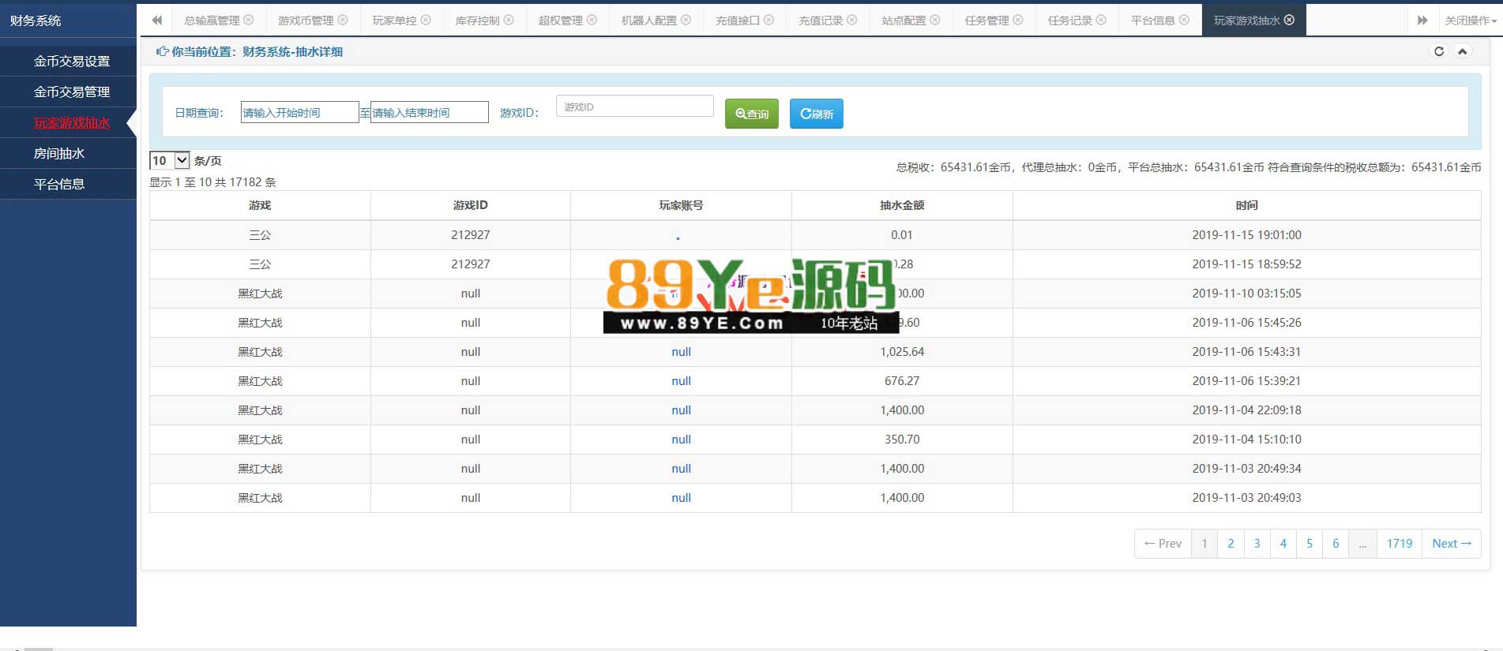Click the green 查询 search button
This screenshot has height=651, width=1503.
coord(752,114)
